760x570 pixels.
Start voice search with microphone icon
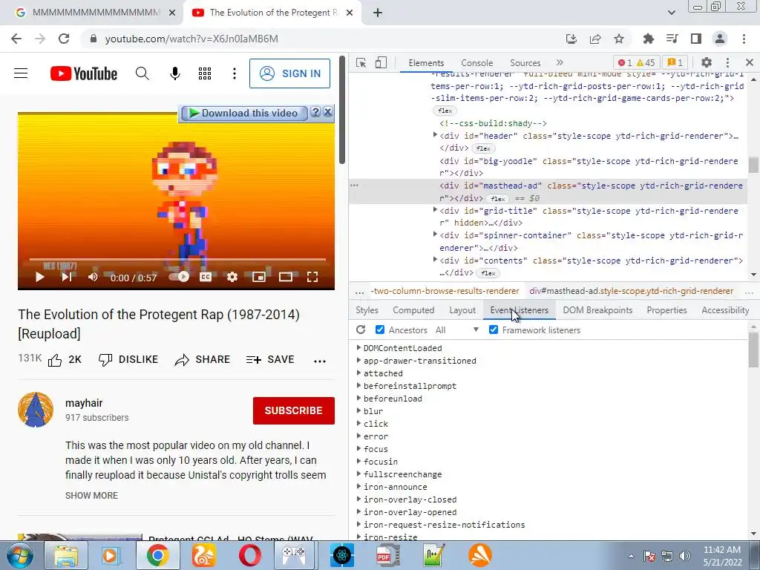click(175, 73)
